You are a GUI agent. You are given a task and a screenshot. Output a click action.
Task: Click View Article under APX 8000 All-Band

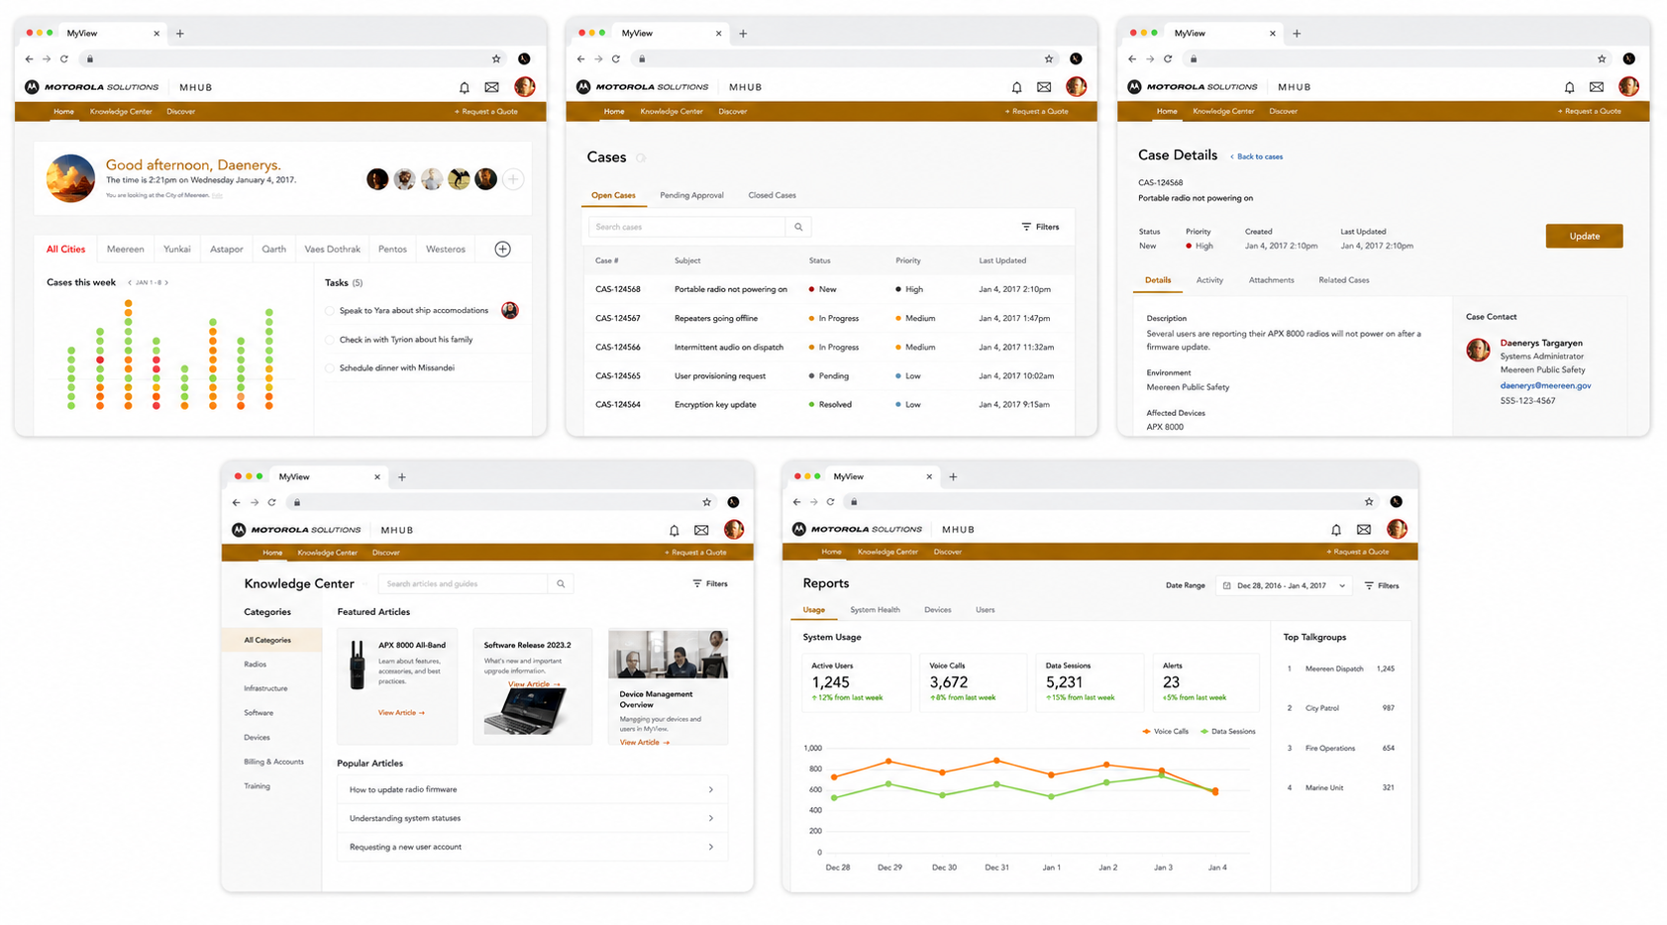401,713
